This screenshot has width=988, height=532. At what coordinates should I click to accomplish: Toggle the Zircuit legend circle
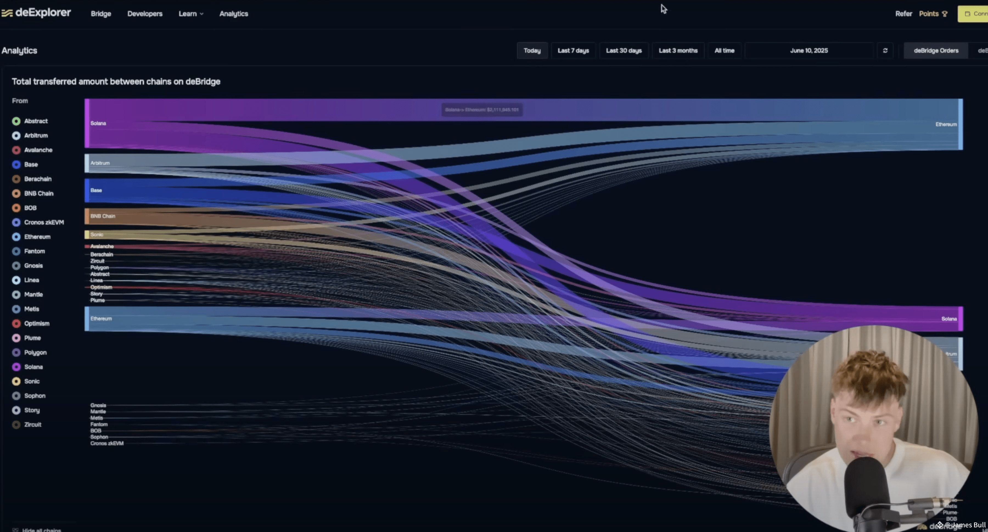pyautogui.click(x=16, y=425)
